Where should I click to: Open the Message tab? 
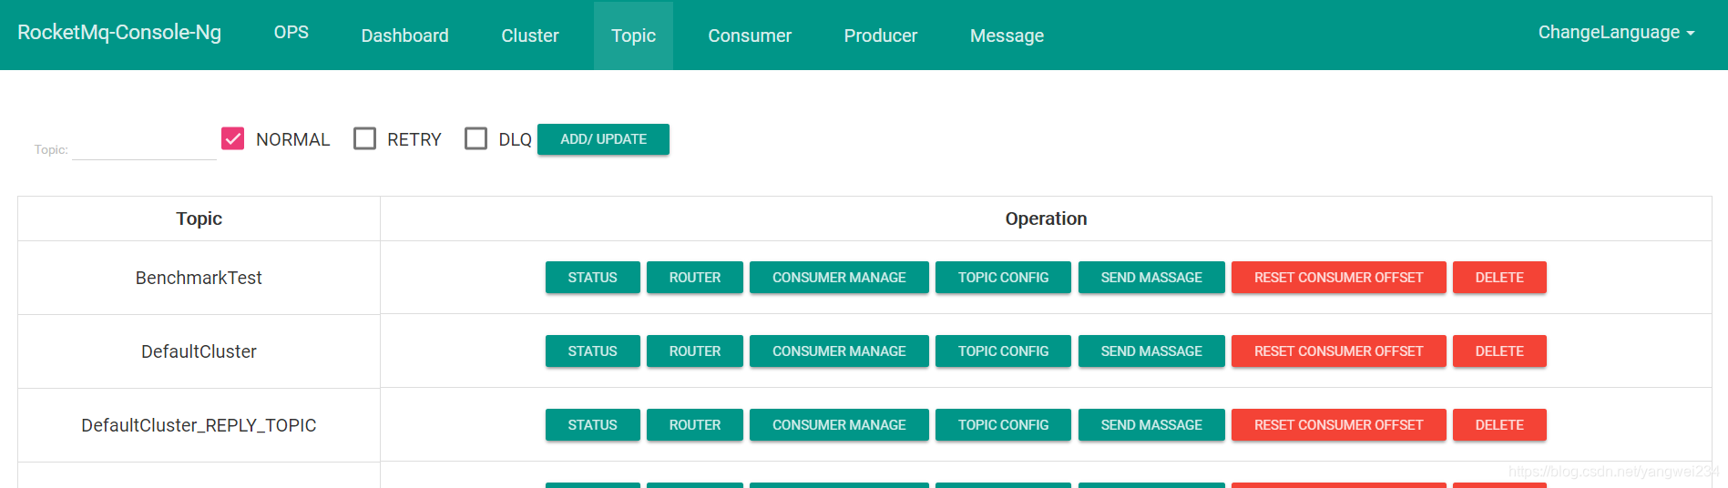[x=1007, y=36]
